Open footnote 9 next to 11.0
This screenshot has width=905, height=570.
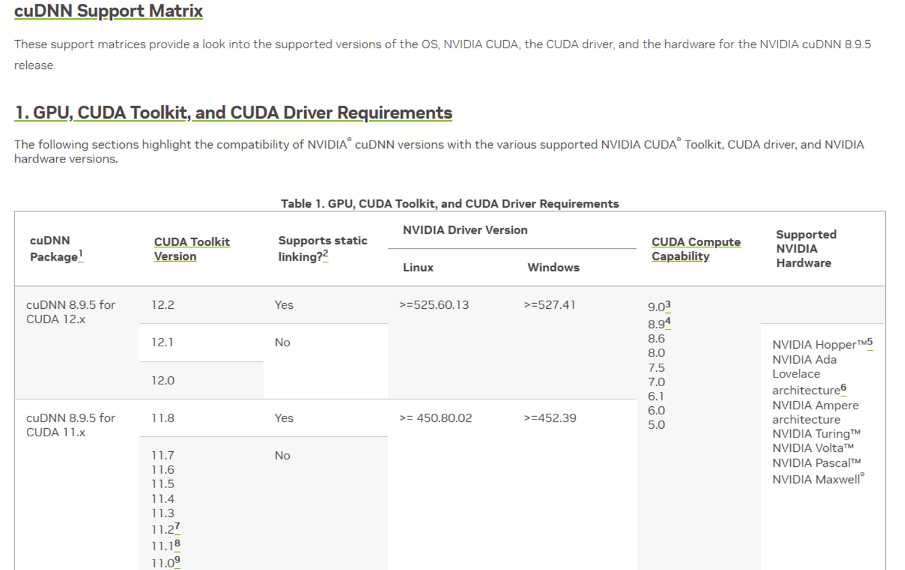click(177, 561)
